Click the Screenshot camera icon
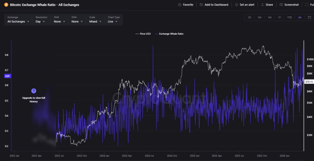 281,5
